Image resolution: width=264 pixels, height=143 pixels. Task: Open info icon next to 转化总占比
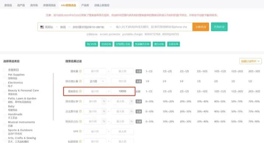(x=80, y=121)
